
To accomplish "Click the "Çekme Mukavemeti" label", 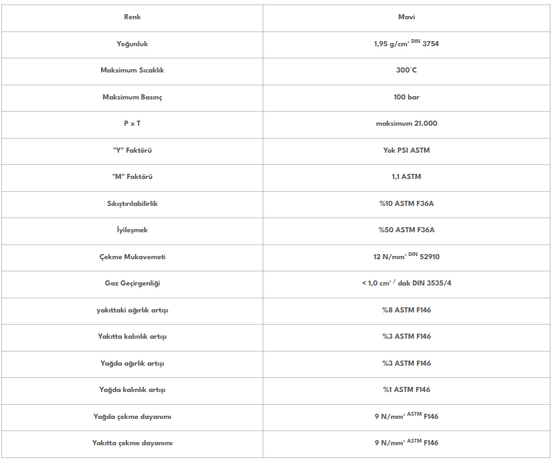I will (x=132, y=257).
